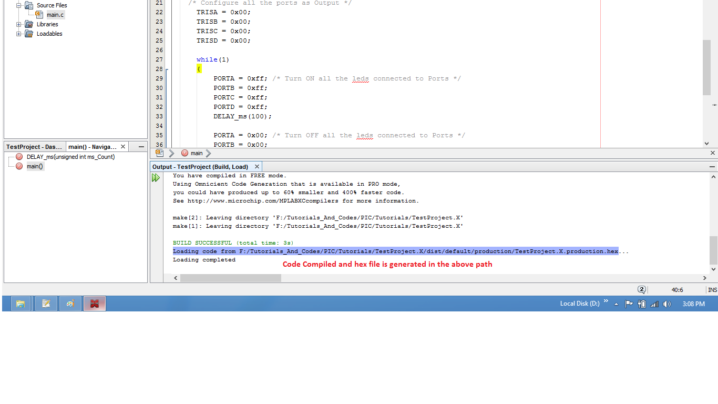Viewport: 718px width, 404px height.
Task: Click the Output vertical scrollbar thumb
Action: click(713, 249)
